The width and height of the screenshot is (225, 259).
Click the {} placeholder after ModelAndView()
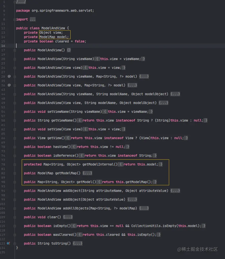(x=69, y=50)
